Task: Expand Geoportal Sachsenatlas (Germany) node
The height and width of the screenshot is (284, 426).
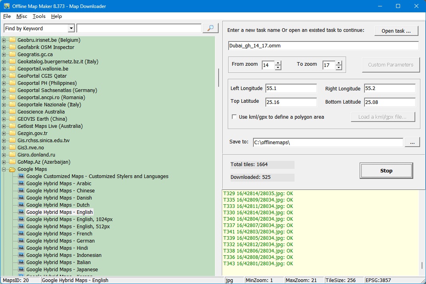Action: pyautogui.click(x=4, y=90)
